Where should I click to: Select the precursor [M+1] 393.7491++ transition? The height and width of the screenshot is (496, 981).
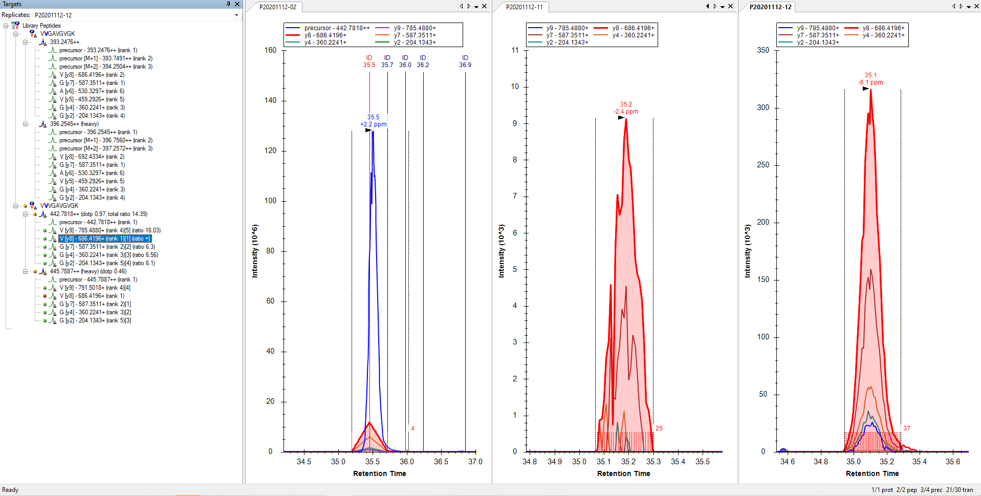[x=105, y=58]
